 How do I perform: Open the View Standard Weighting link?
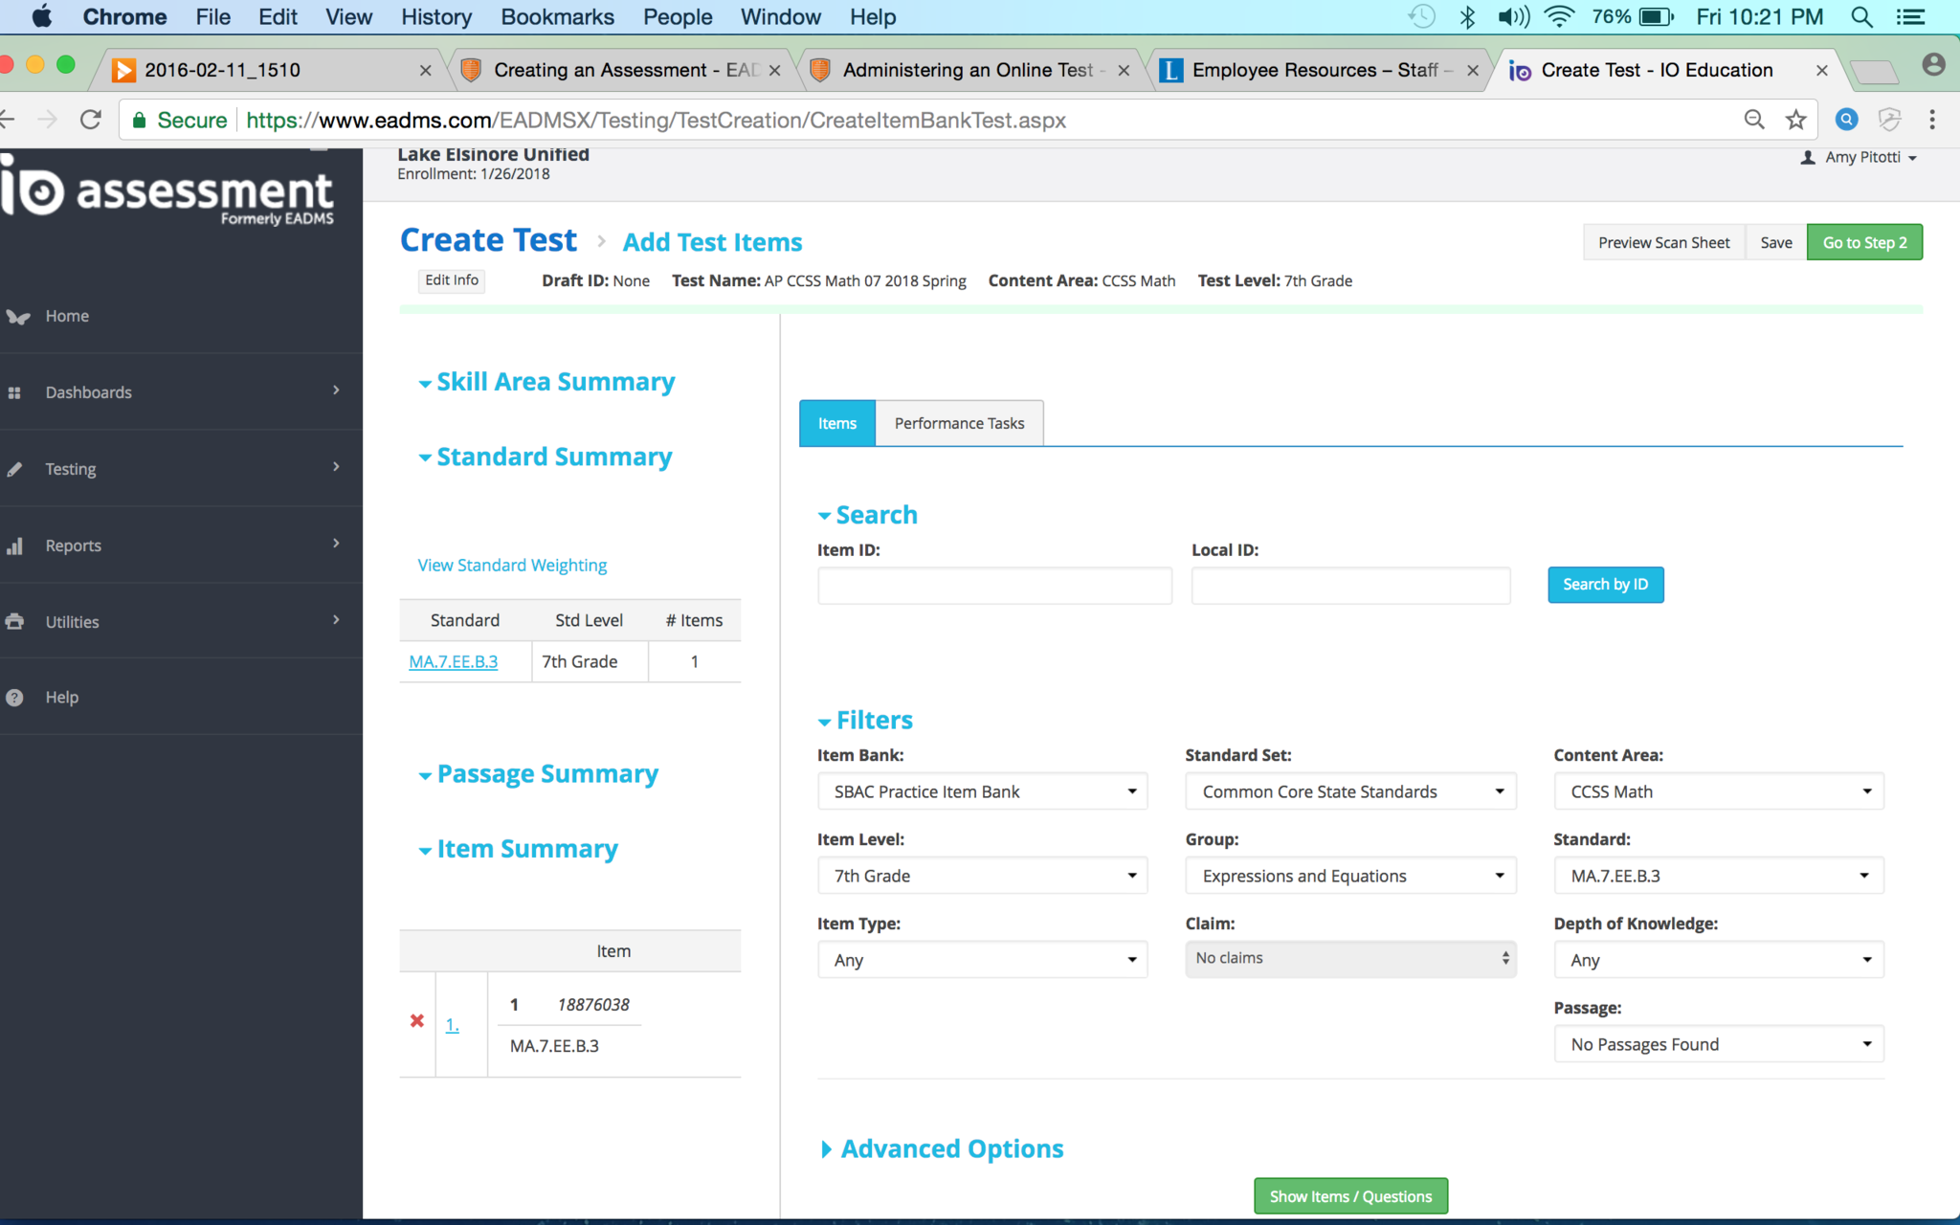point(512,566)
